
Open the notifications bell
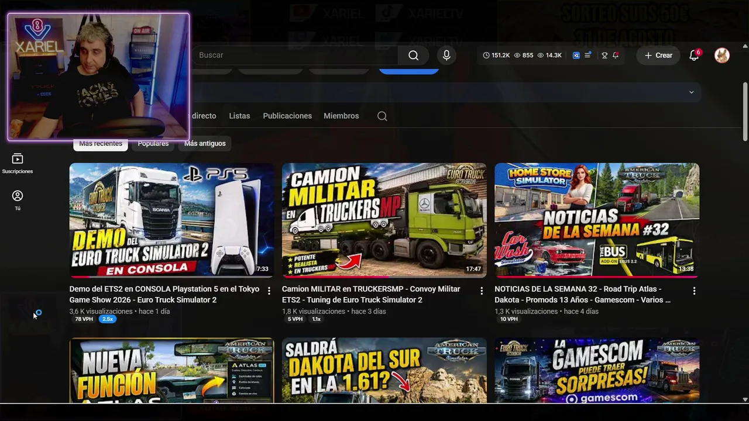click(x=694, y=55)
